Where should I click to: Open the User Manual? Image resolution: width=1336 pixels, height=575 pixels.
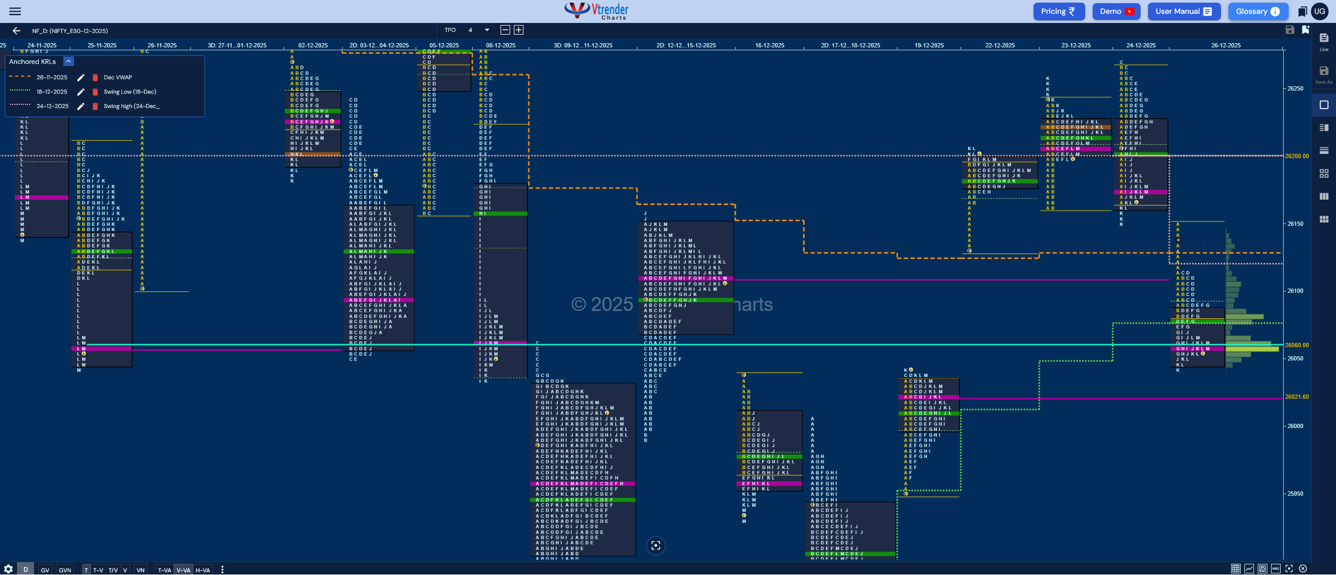pyautogui.click(x=1184, y=11)
